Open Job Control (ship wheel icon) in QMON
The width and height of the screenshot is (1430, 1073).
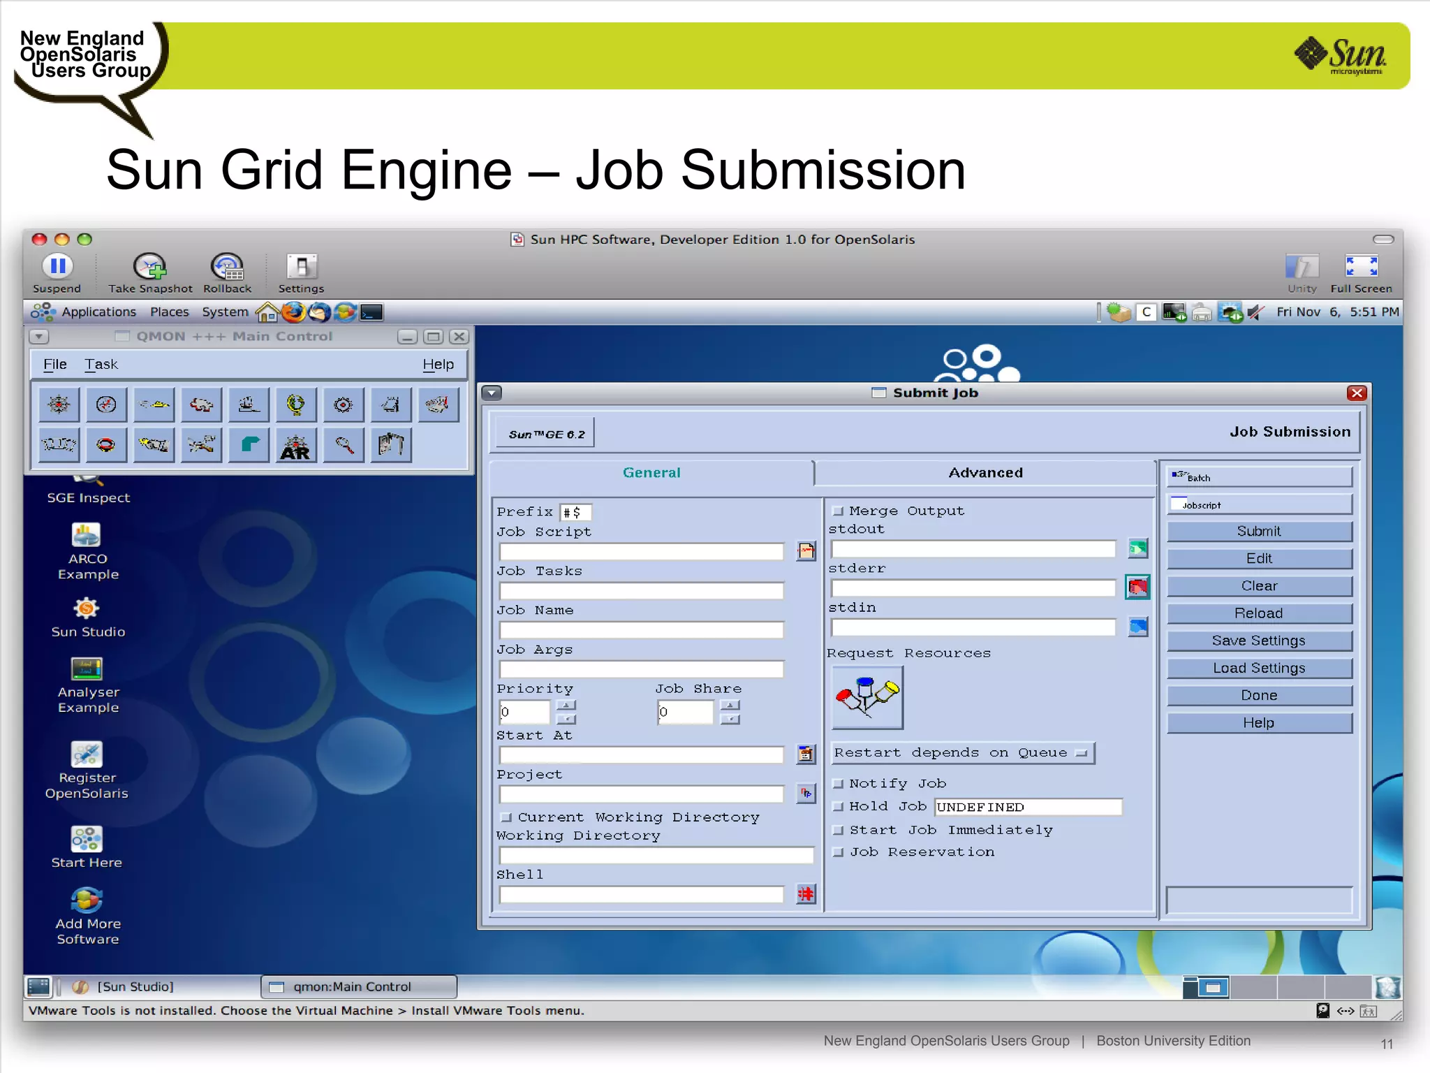(59, 404)
